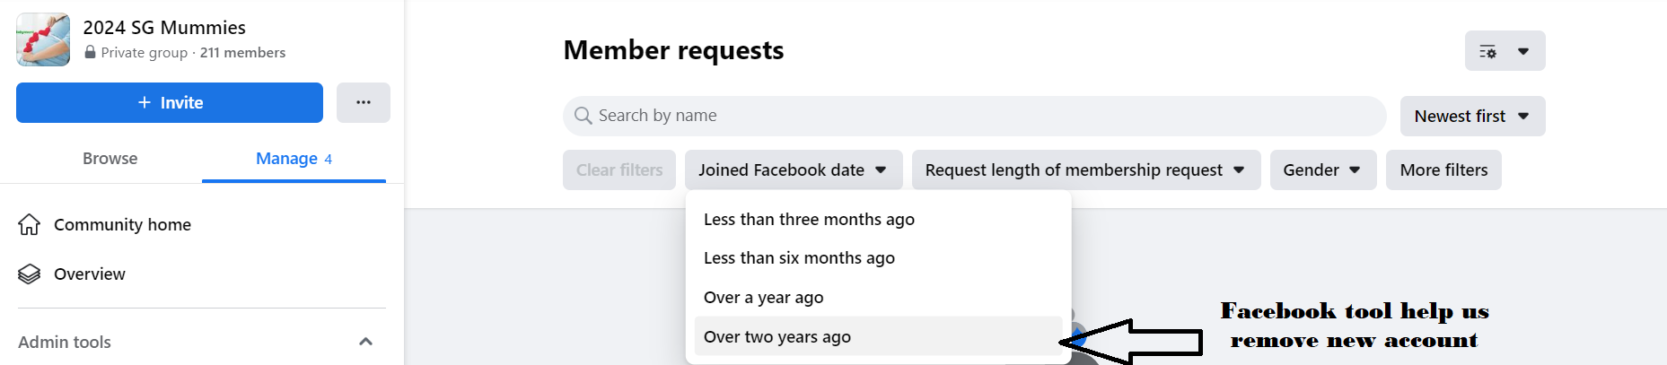Image resolution: width=1667 pixels, height=365 pixels.
Task: Click the Invite button
Action: click(170, 103)
